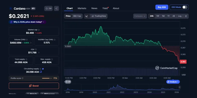Viewport: 197px width, 98px height.
Task: Share Cardano page via share icon
Action: pos(56,8)
